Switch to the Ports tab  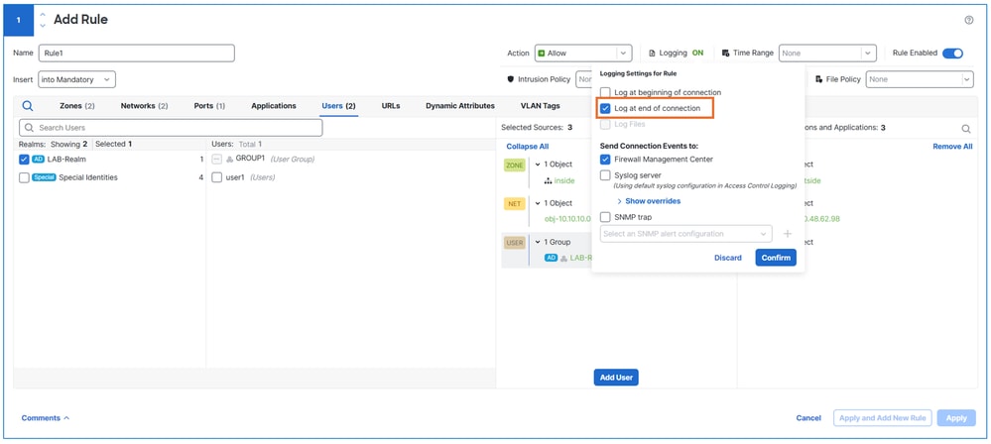click(209, 106)
